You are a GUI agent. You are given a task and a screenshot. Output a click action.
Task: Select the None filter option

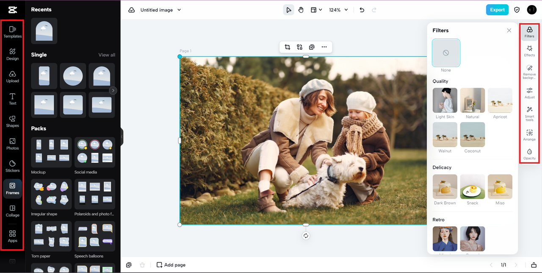(x=445, y=53)
